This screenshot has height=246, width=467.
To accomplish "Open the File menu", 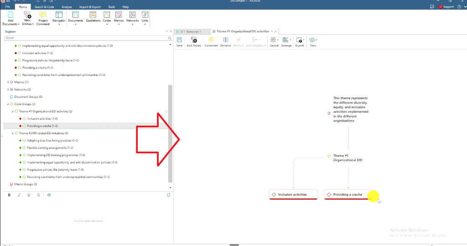I will (x=8, y=7).
